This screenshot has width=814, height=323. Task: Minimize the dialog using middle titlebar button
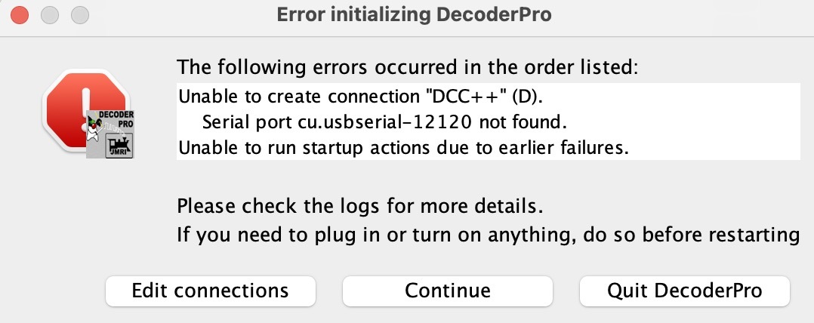click(50, 16)
